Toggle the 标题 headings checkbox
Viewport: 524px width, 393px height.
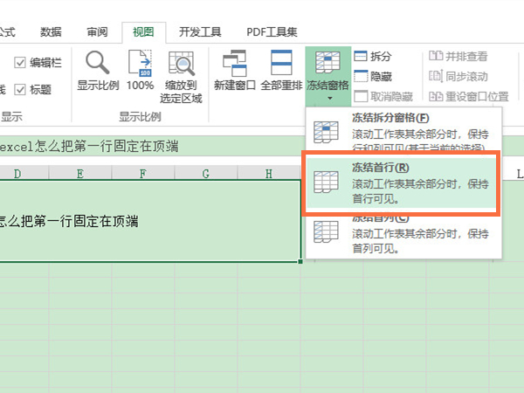(21, 89)
